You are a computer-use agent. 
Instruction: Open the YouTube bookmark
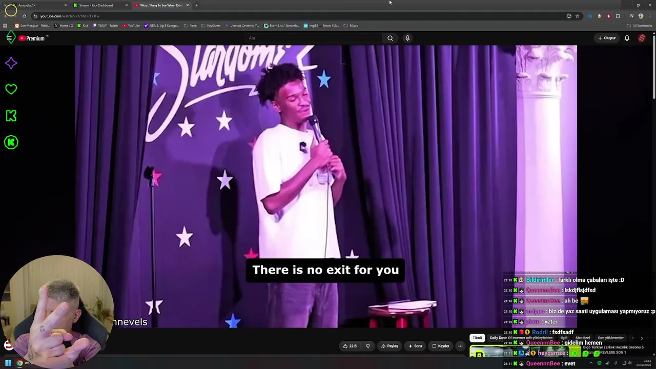coord(132,25)
